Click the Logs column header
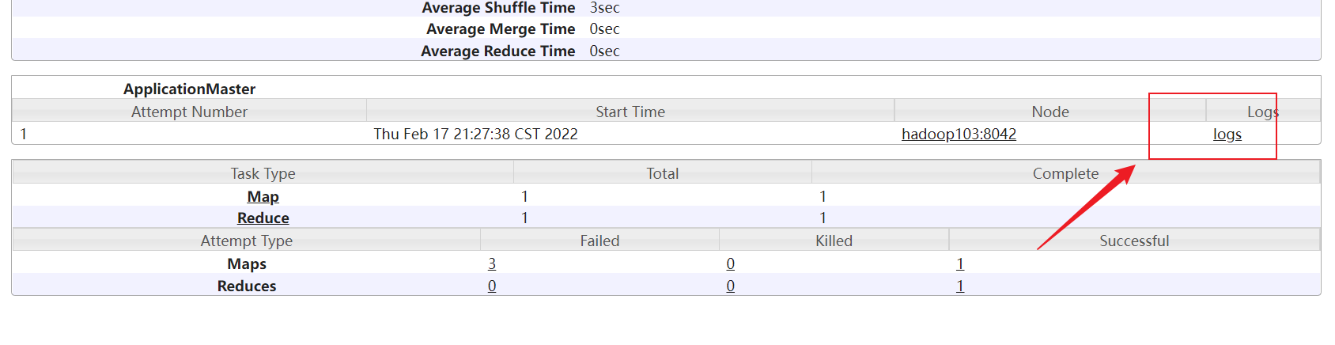The height and width of the screenshot is (345, 1335). click(x=1263, y=112)
